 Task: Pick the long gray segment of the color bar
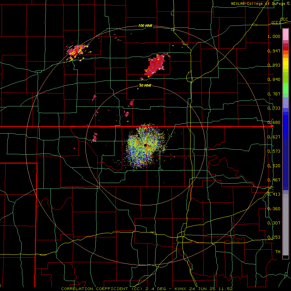click(286, 225)
